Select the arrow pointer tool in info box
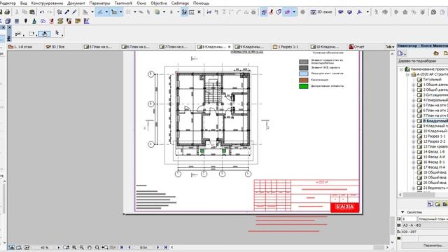 tap(57, 34)
